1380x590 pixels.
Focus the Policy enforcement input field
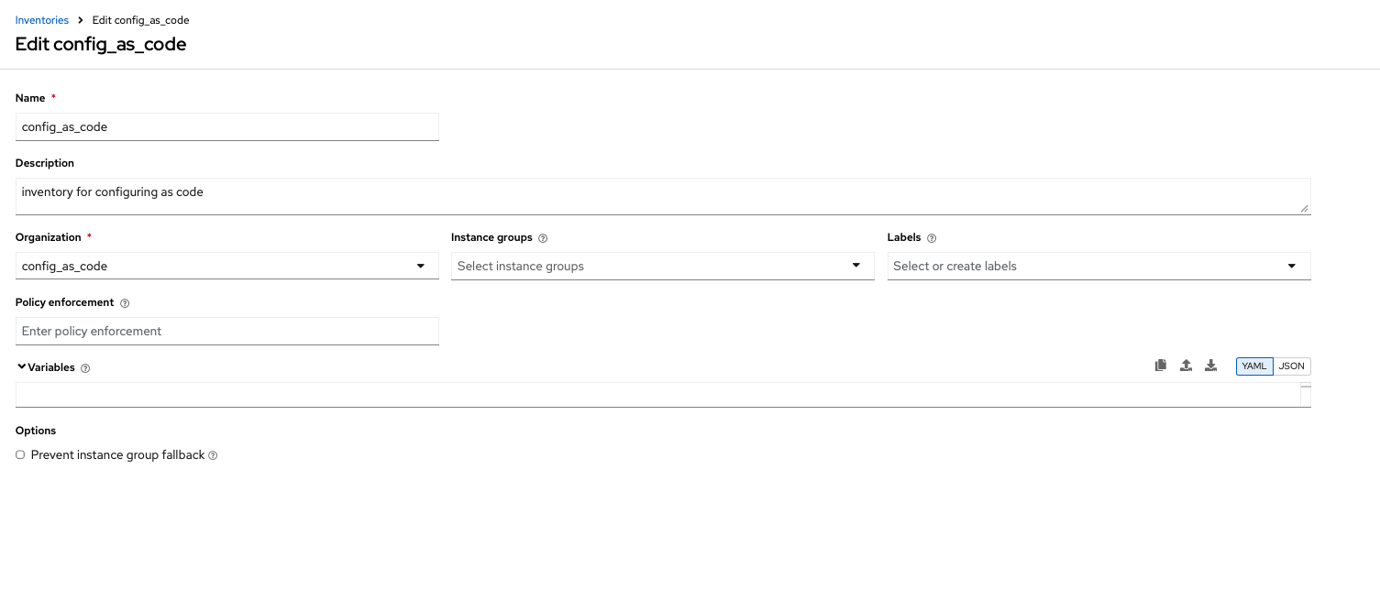click(x=226, y=331)
